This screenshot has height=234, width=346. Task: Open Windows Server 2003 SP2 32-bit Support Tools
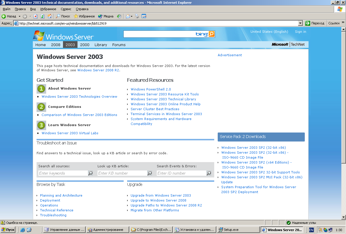260,172
